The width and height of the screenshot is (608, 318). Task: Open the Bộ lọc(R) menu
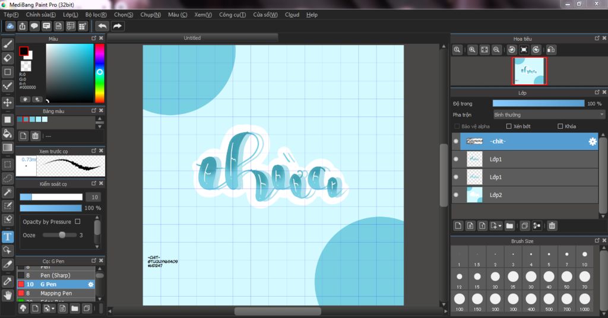point(96,15)
